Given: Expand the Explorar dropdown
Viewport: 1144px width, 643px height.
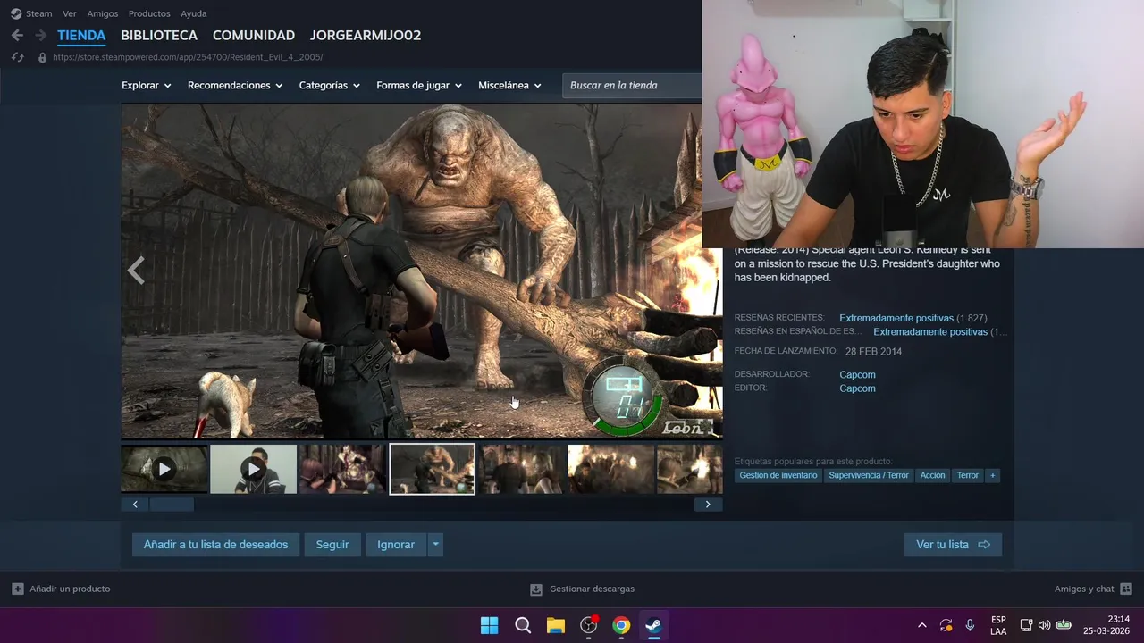Looking at the screenshot, I should (x=147, y=86).
